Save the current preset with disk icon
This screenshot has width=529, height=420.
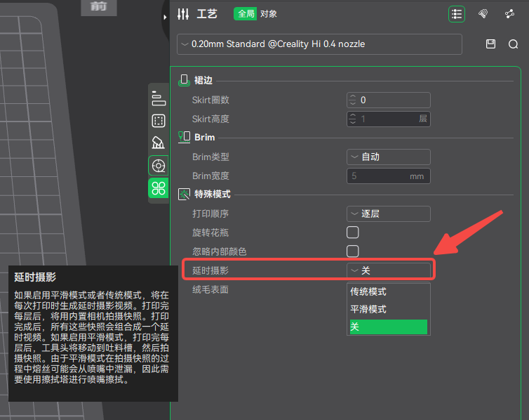(490, 44)
